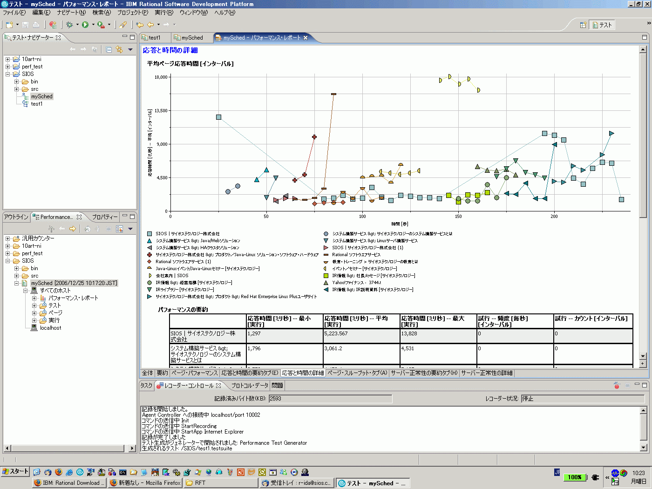The height and width of the screenshot is (489, 652).
Task: Open the ファイル(F) menu
Action: 15,13
